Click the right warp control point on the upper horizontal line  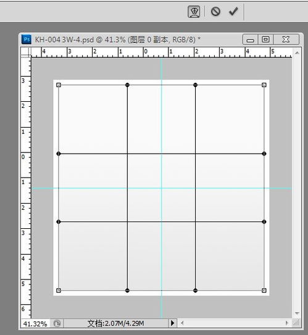click(x=264, y=154)
